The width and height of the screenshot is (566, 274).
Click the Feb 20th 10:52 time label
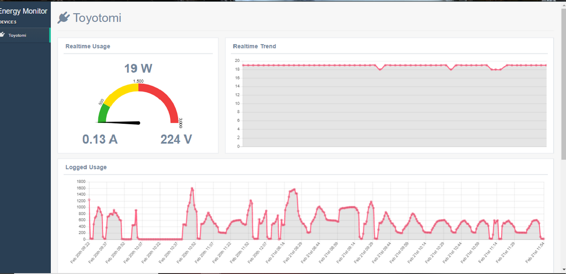pyautogui.click(x=186, y=253)
